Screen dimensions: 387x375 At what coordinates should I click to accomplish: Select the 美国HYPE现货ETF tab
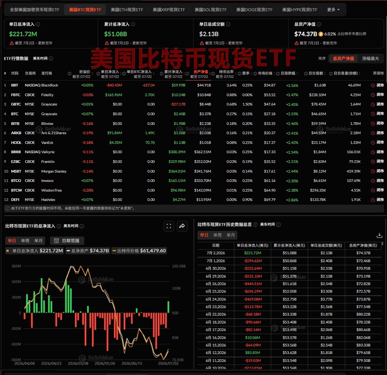300,10
